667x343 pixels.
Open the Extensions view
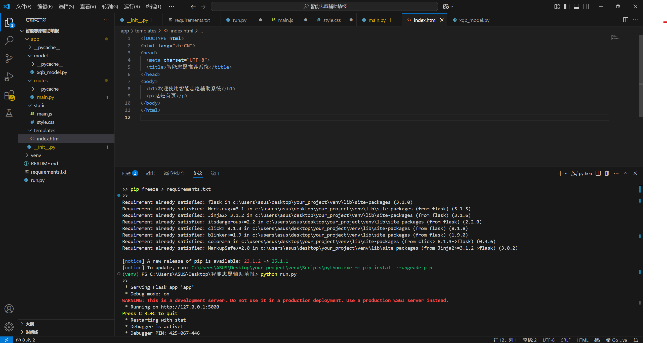click(x=9, y=95)
